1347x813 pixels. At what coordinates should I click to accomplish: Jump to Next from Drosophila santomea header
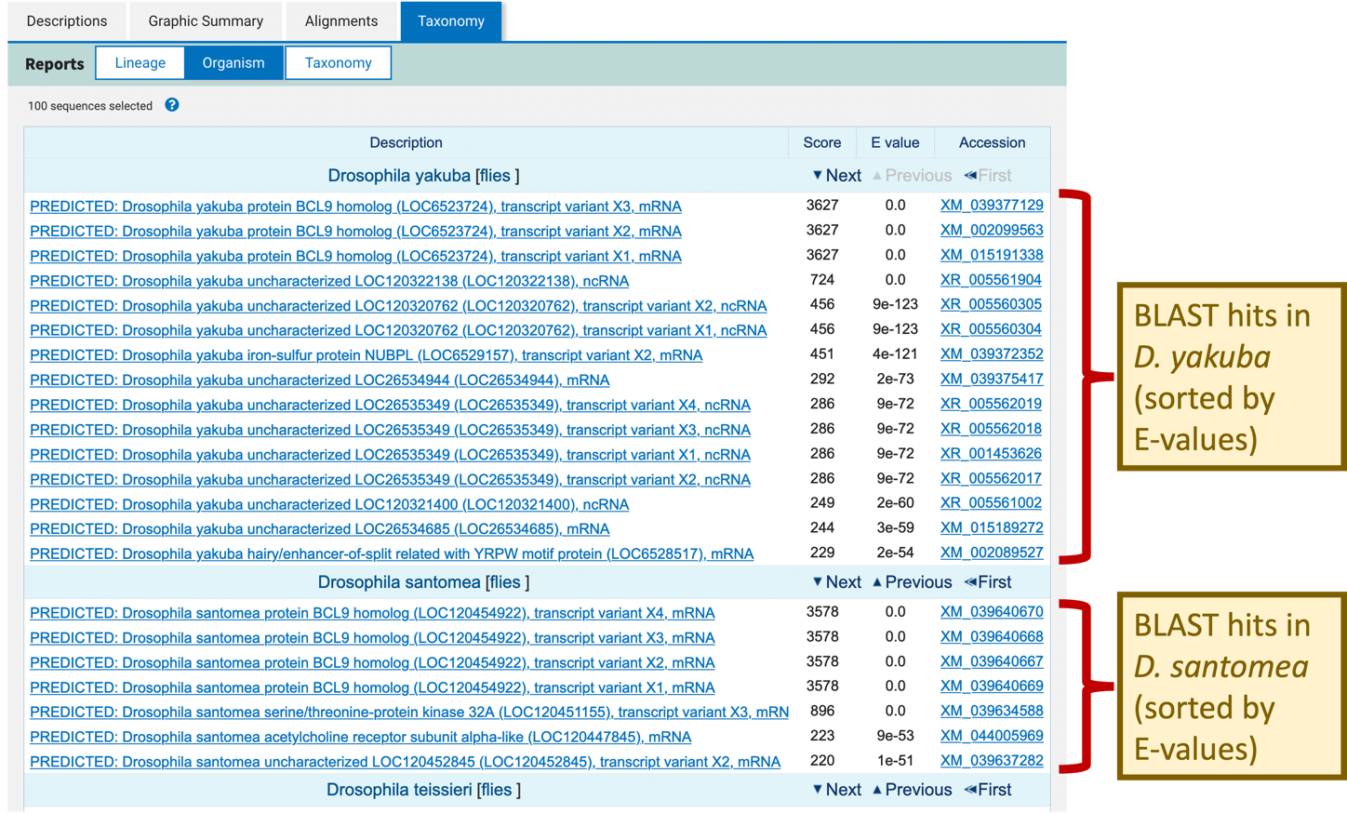836,582
